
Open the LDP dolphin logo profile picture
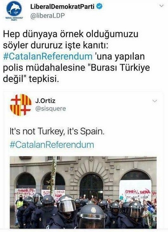coord(14,9)
